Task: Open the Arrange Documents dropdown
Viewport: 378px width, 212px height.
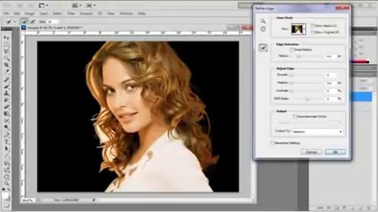Action: 76,5
